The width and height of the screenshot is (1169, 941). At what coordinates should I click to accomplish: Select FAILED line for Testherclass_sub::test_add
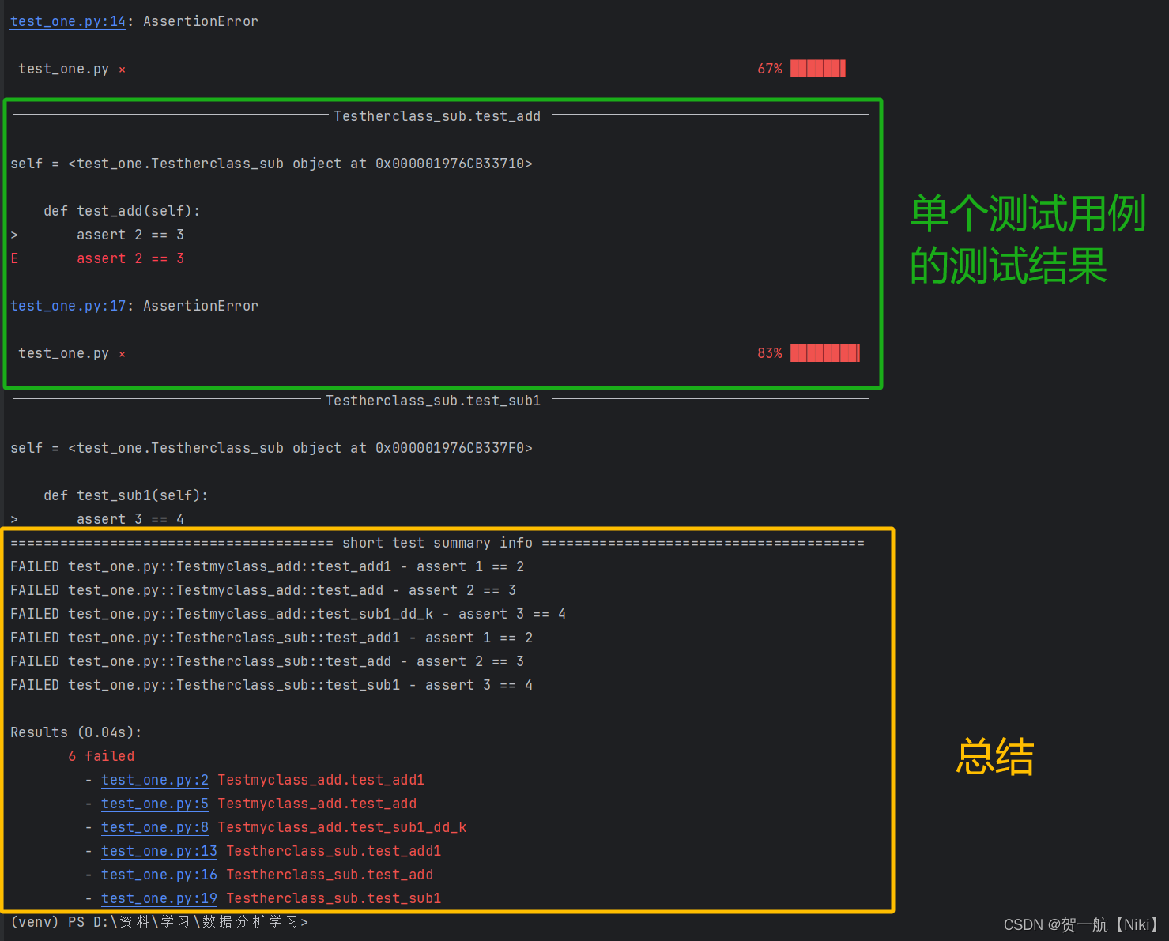point(267,661)
